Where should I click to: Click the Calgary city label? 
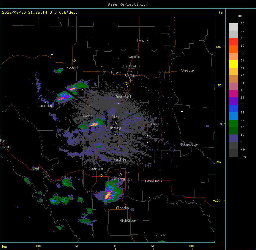(x=118, y=179)
